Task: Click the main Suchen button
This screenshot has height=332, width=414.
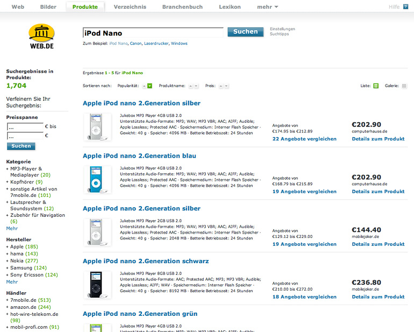Action: (246, 32)
